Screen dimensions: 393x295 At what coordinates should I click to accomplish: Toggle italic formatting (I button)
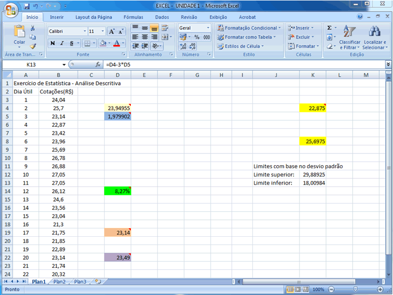click(62, 43)
